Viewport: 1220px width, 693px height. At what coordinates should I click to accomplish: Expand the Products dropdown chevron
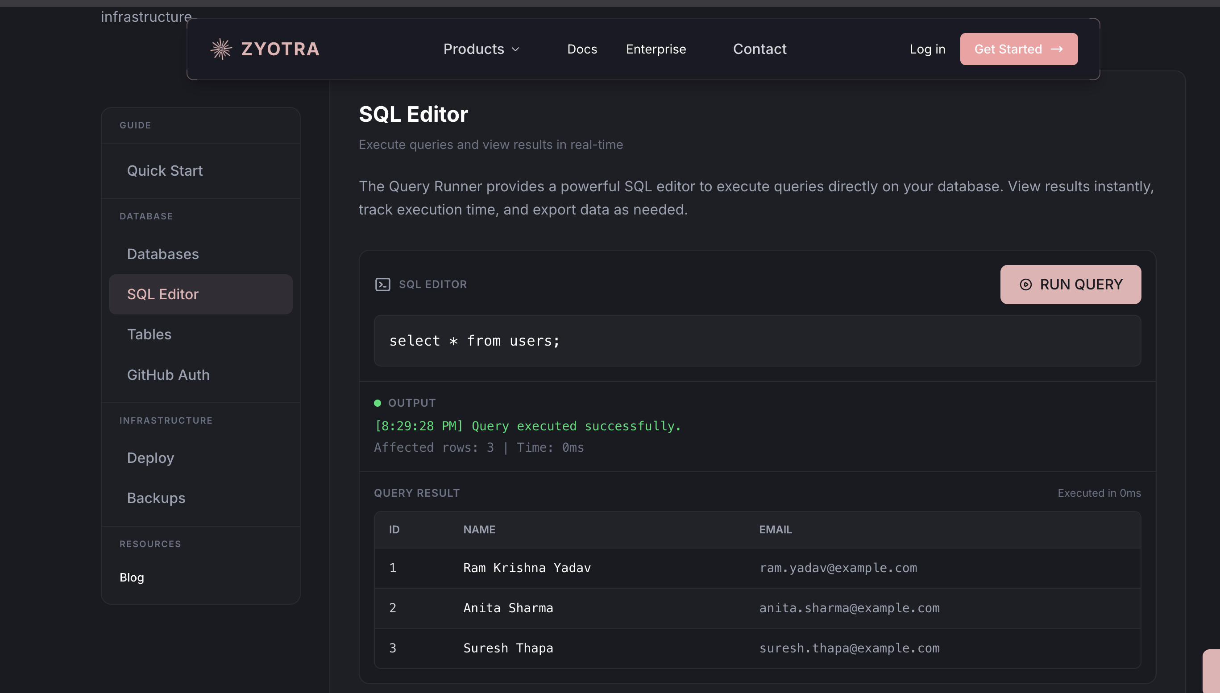pyautogui.click(x=515, y=49)
